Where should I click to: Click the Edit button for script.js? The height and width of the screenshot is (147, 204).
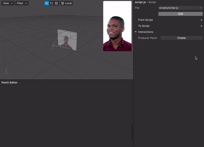click(x=181, y=14)
